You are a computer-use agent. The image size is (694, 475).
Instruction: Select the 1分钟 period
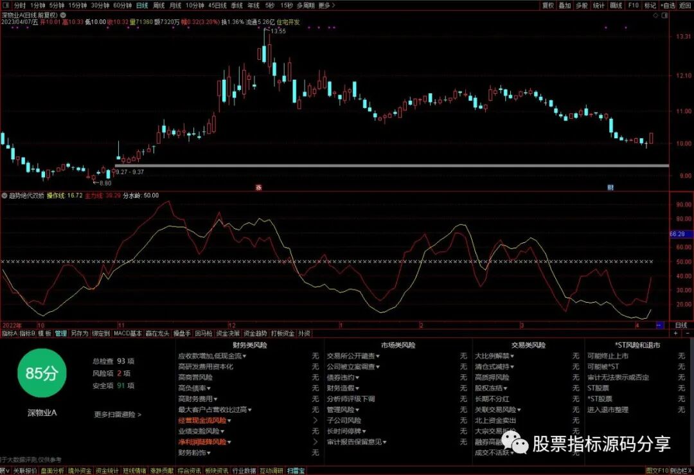tap(38, 5)
